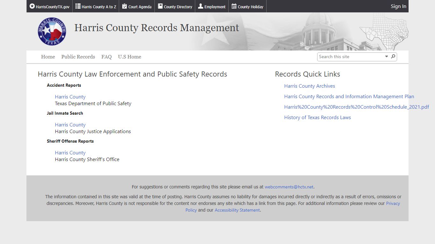Open Harris County link under Accident Reports
Viewport: 435px width, 244px height.
click(70, 97)
